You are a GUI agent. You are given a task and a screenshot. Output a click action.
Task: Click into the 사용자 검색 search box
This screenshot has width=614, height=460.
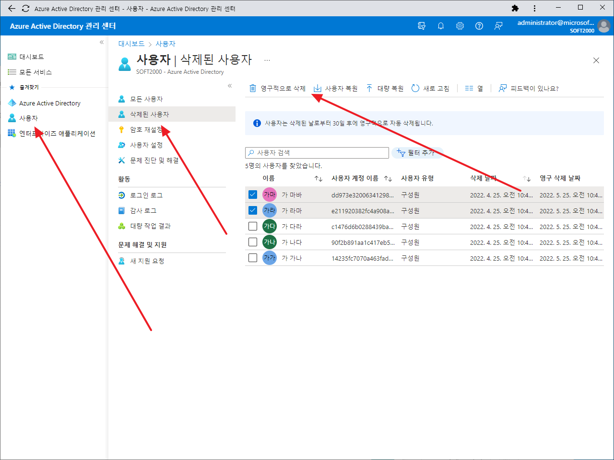click(317, 153)
